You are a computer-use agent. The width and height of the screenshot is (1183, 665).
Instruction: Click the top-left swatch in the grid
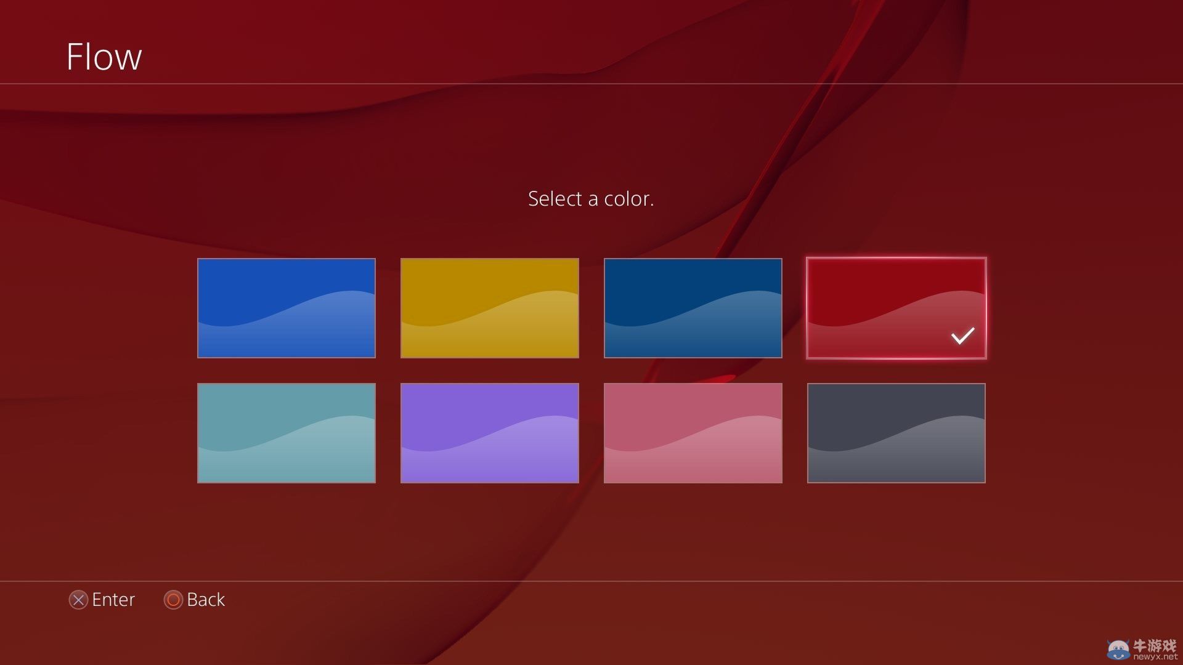coord(286,308)
